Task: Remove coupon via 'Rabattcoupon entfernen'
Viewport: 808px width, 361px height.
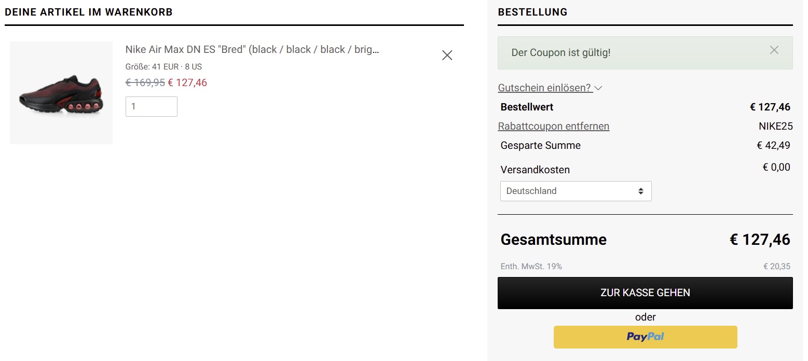Action: (x=553, y=127)
